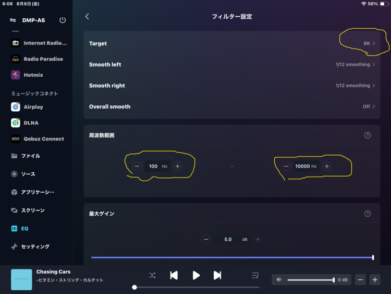391x294 pixels.
Task: Open the Chasing Cars album artwork
Action: coord(21,279)
